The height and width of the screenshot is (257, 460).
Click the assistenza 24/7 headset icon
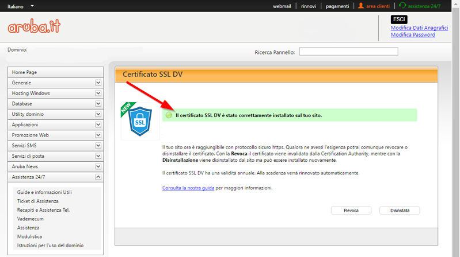tap(402, 5)
